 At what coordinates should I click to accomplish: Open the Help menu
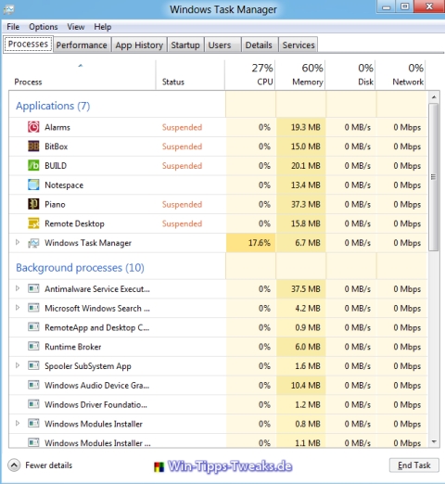(x=103, y=27)
